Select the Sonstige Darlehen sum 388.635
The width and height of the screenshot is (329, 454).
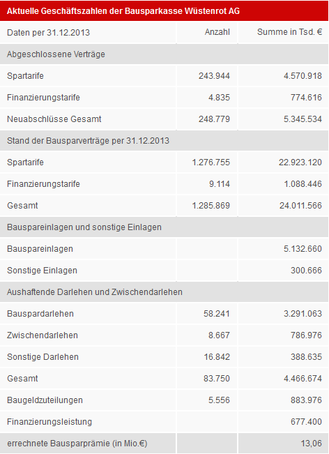(306, 357)
